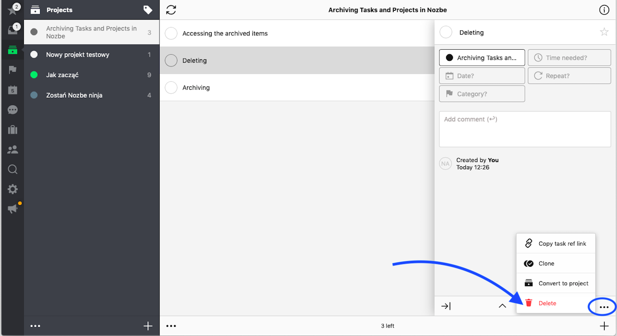This screenshot has height=336, width=617.
Task: Open Archiving Tasks and Projects in Nozbe project
Action: (92, 32)
